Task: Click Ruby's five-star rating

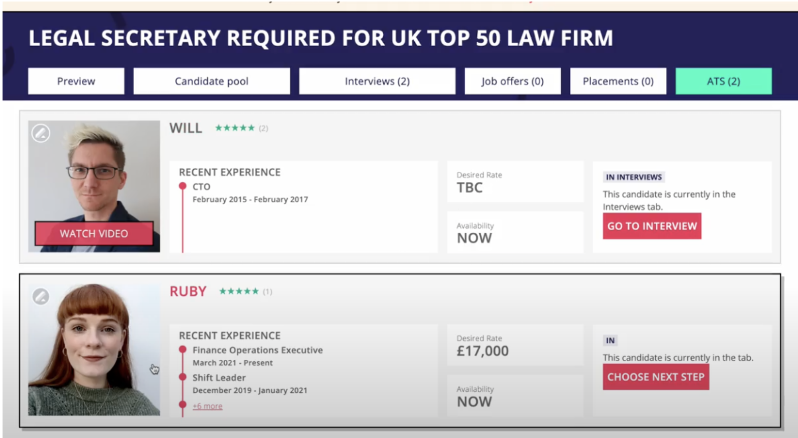Action: coord(239,291)
